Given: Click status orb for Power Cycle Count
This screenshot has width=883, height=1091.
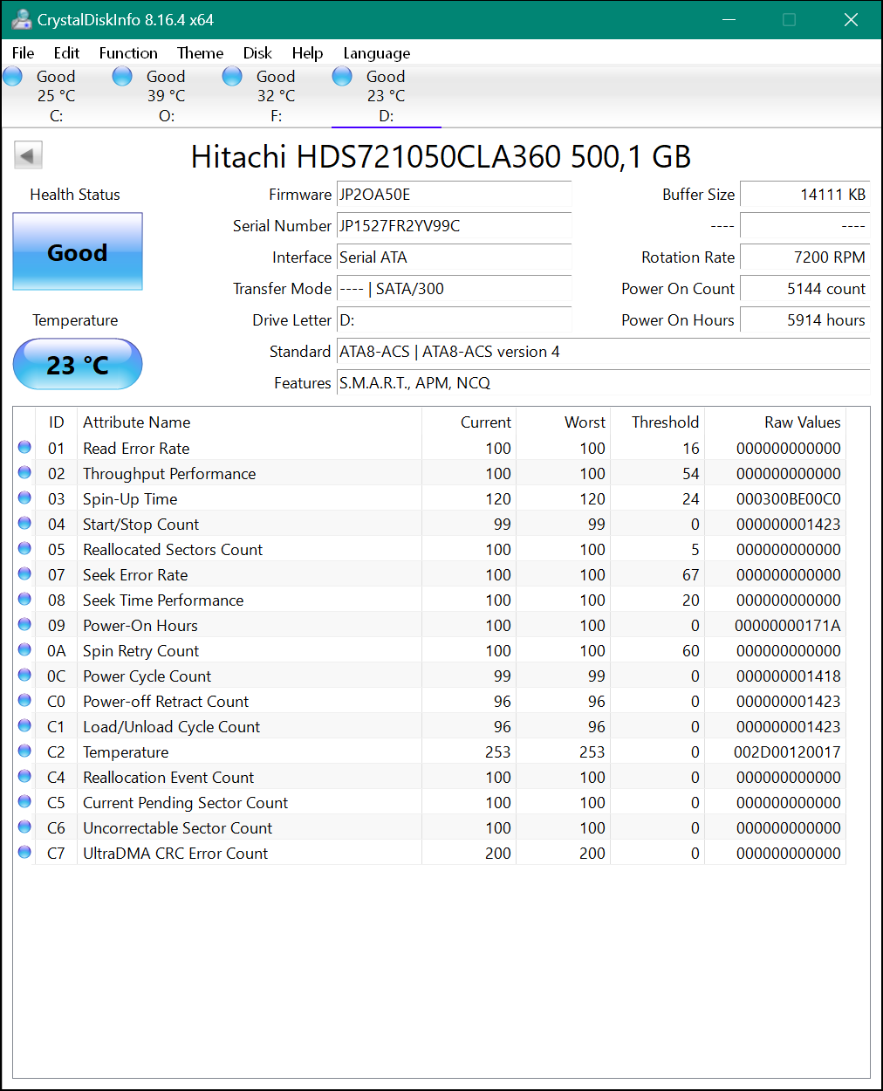Looking at the screenshot, I should [24, 676].
